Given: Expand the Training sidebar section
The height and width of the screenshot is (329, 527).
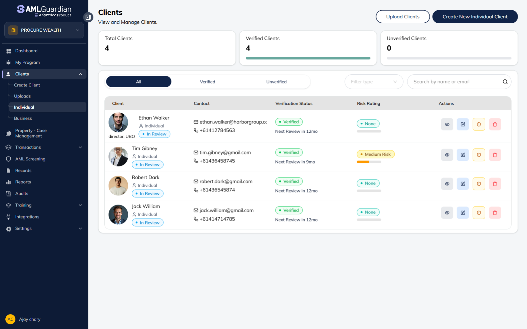Looking at the screenshot, I should [x=80, y=205].
